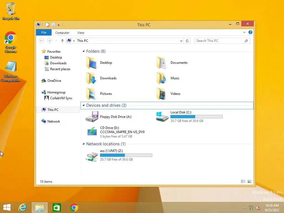Click the muted volume tray icon
The width and height of the screenshot is (284, 213).
[258, 208]
